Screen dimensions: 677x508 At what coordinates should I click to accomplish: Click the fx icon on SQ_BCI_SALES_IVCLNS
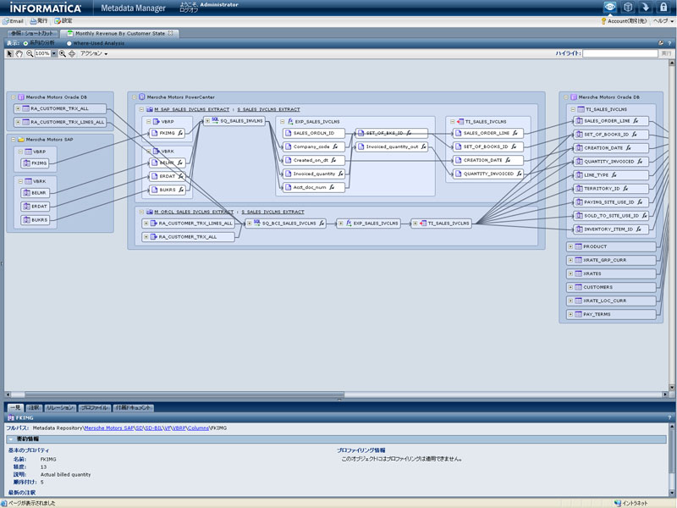point(322,224)
